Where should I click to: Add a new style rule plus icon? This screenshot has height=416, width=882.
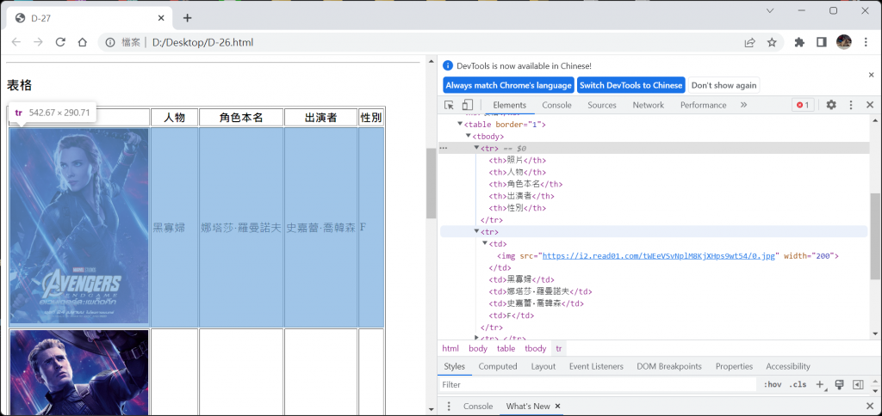(820, 384)
